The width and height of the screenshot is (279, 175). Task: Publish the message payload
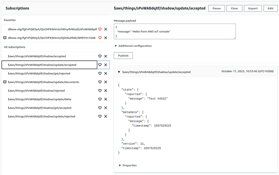(123, 55)
